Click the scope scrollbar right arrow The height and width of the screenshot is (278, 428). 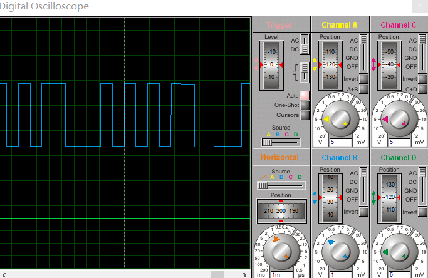[245, 275]
